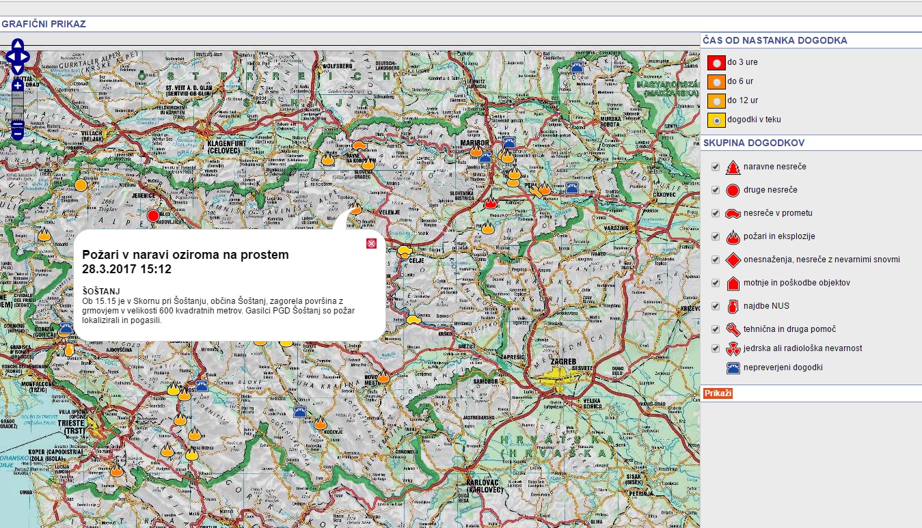Close the Šoštanj event popup
This screenshot has height=528, width=922.
[x=371, y=244]
